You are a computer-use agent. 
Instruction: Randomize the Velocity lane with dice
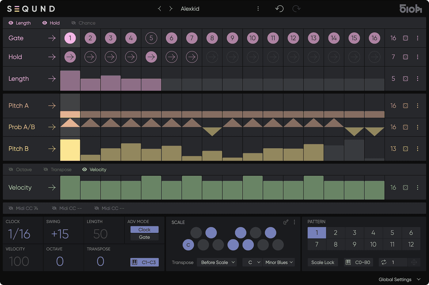(x=405, y=188)
